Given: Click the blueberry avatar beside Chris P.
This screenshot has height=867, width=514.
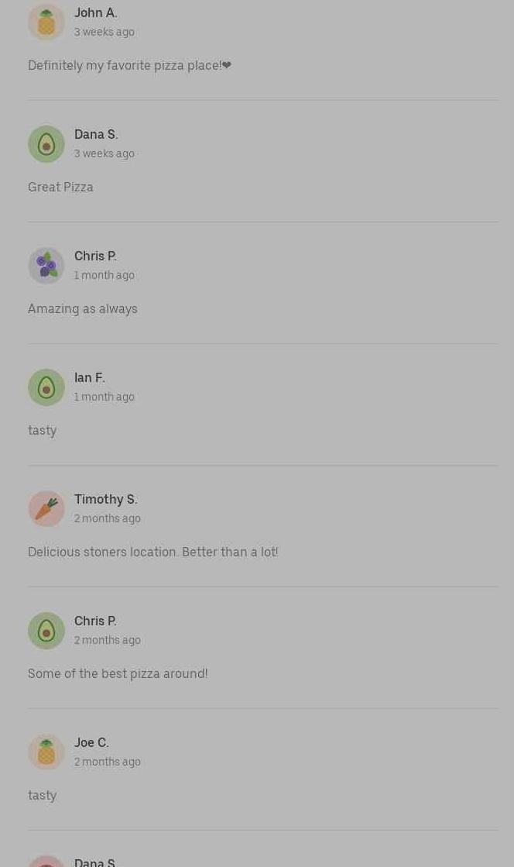Looking at the screenshot, I should click(46, 266).
